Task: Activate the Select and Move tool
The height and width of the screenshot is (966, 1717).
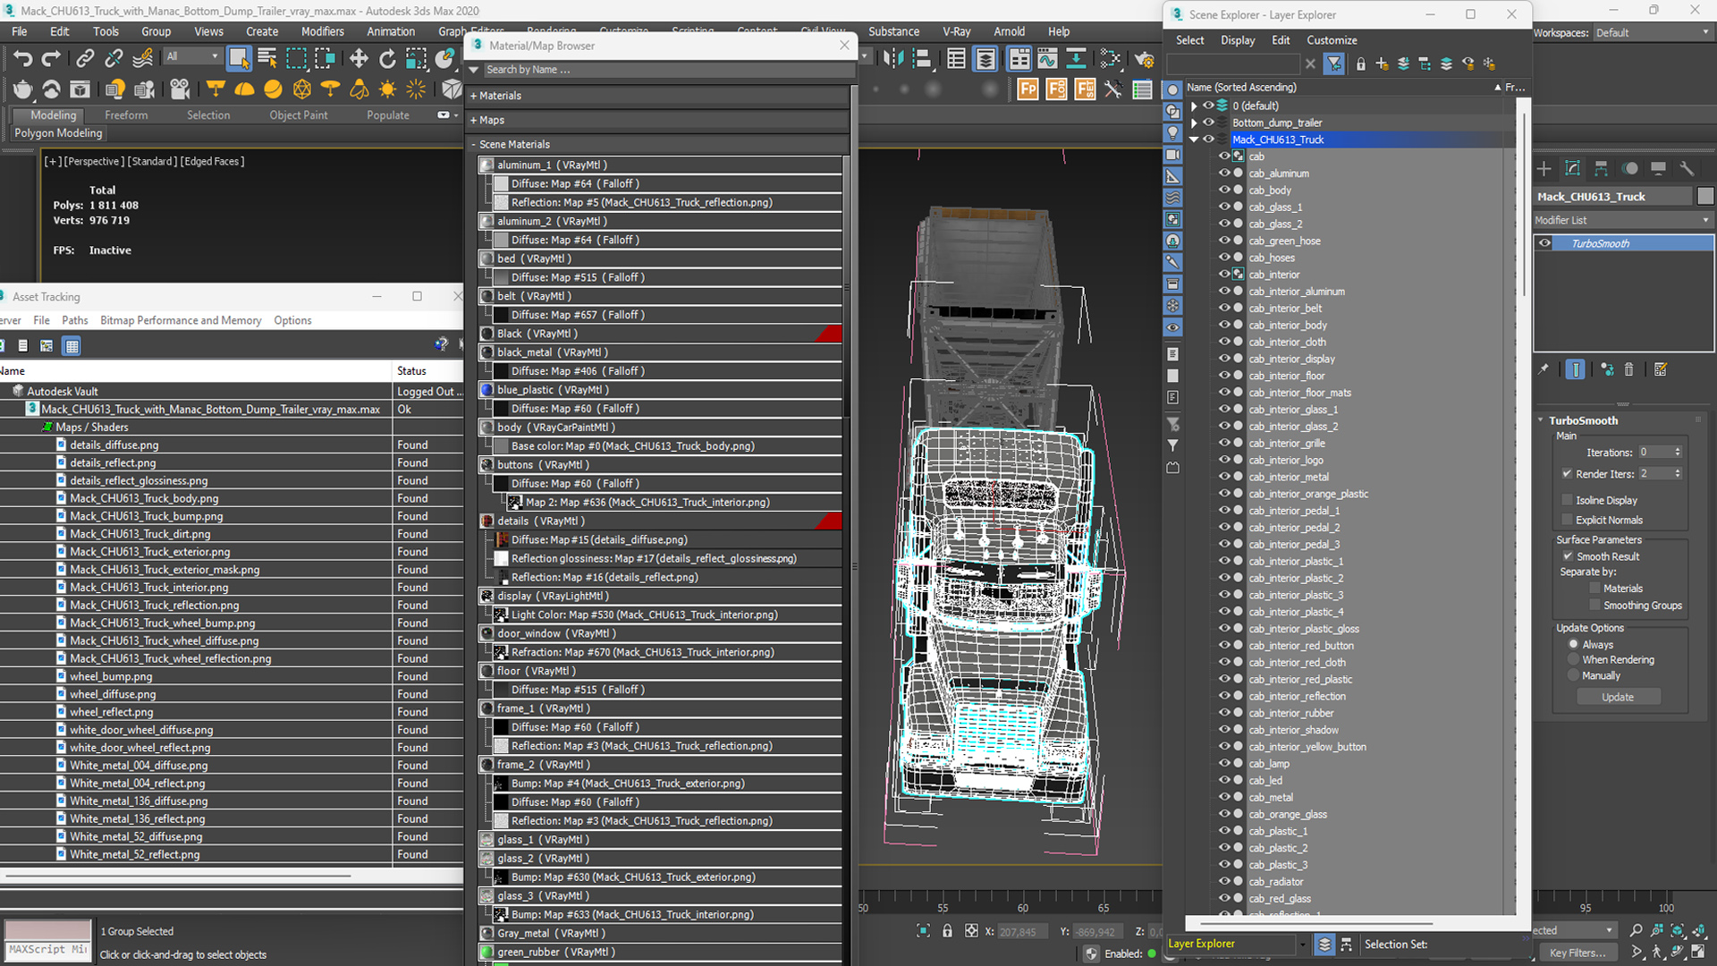Action: [x=359, y=59]
